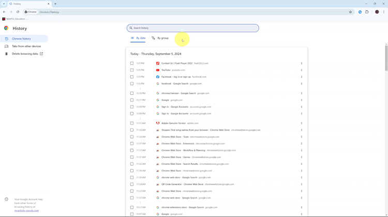Click the Adobe Genuine Service favicon
The image size is (388, 217).
(158, 123)
